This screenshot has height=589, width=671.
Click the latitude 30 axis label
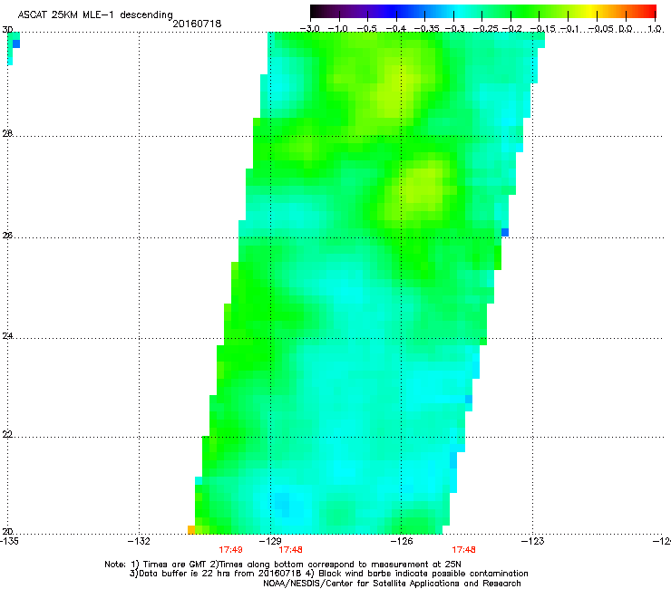click(x=7, y=30)
